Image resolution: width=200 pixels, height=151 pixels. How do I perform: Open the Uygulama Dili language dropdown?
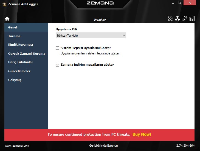coord(91,36)
